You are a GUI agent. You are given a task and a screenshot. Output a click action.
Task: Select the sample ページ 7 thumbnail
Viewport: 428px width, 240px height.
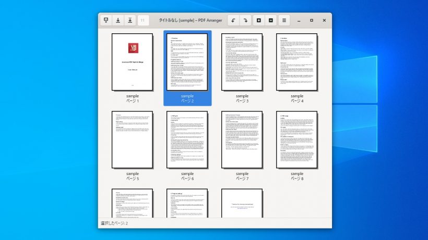pos(242,140)
